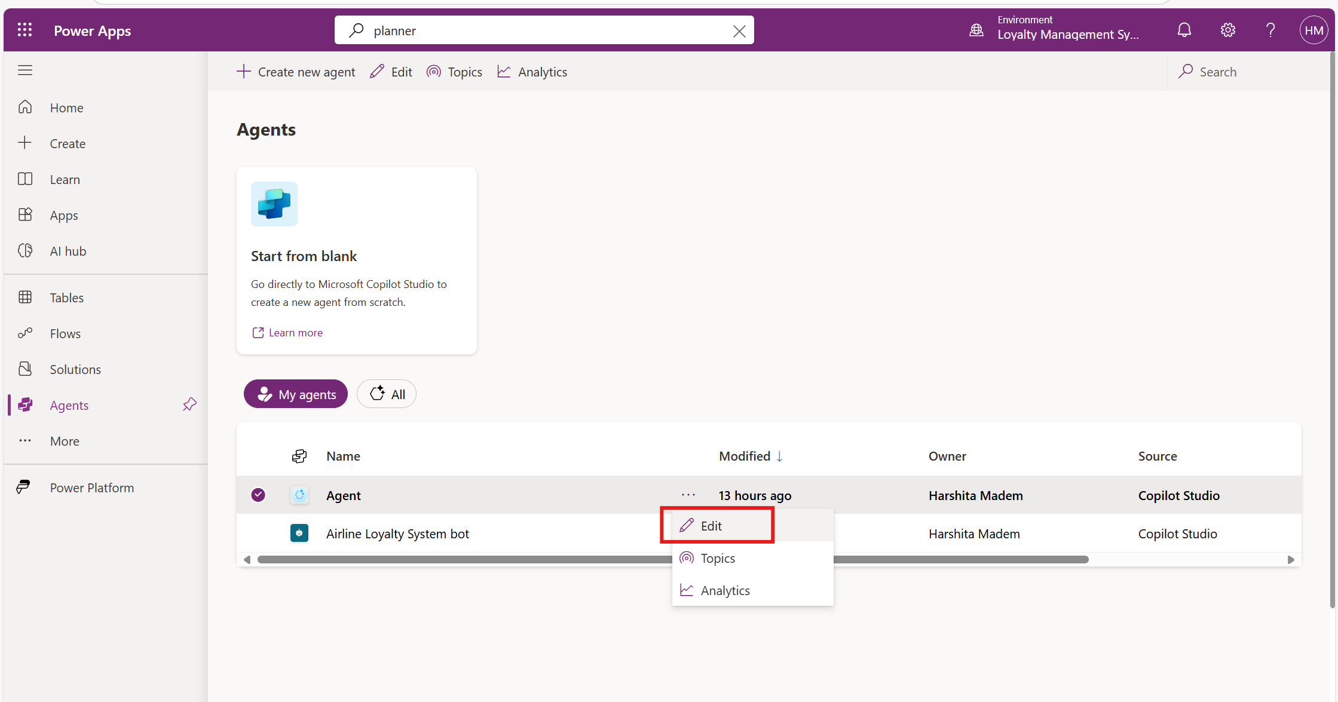Choose Analytics in the context menu
The image size is (1338, 702).
tap(725, 590)
